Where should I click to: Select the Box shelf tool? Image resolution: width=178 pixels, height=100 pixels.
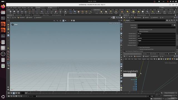click(11, 12)
